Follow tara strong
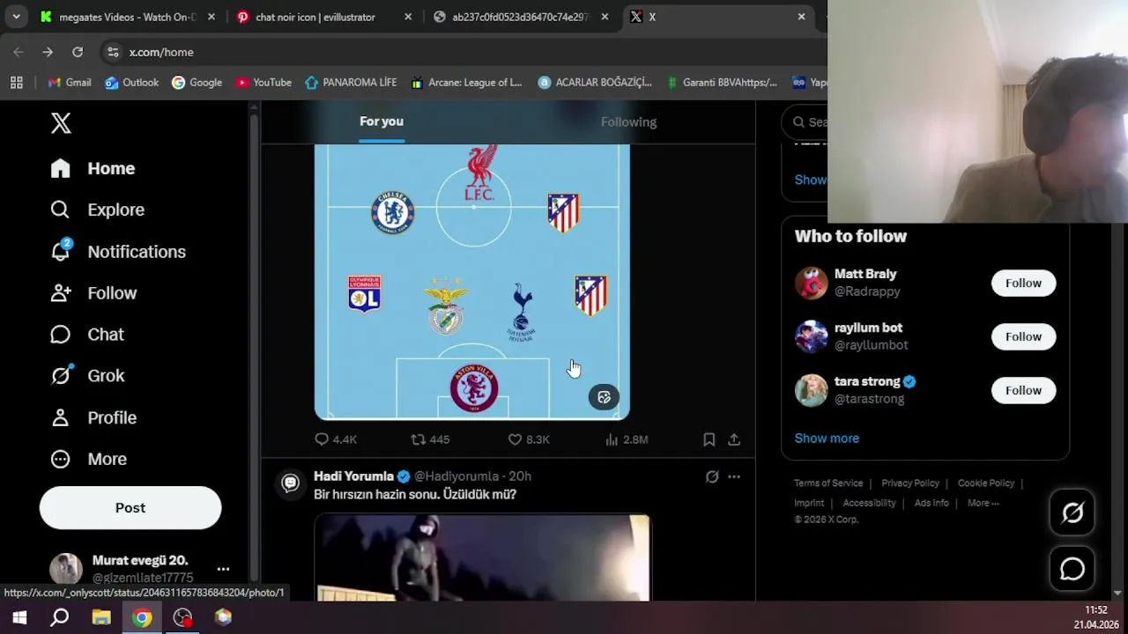1128x634 pixels. coord(1023,390)
